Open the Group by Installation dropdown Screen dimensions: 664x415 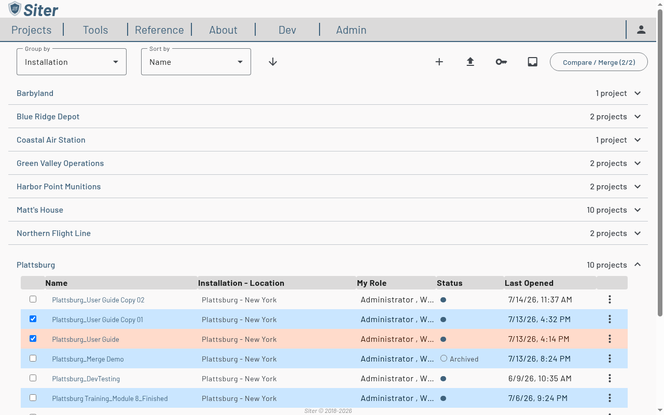(72, 62)
